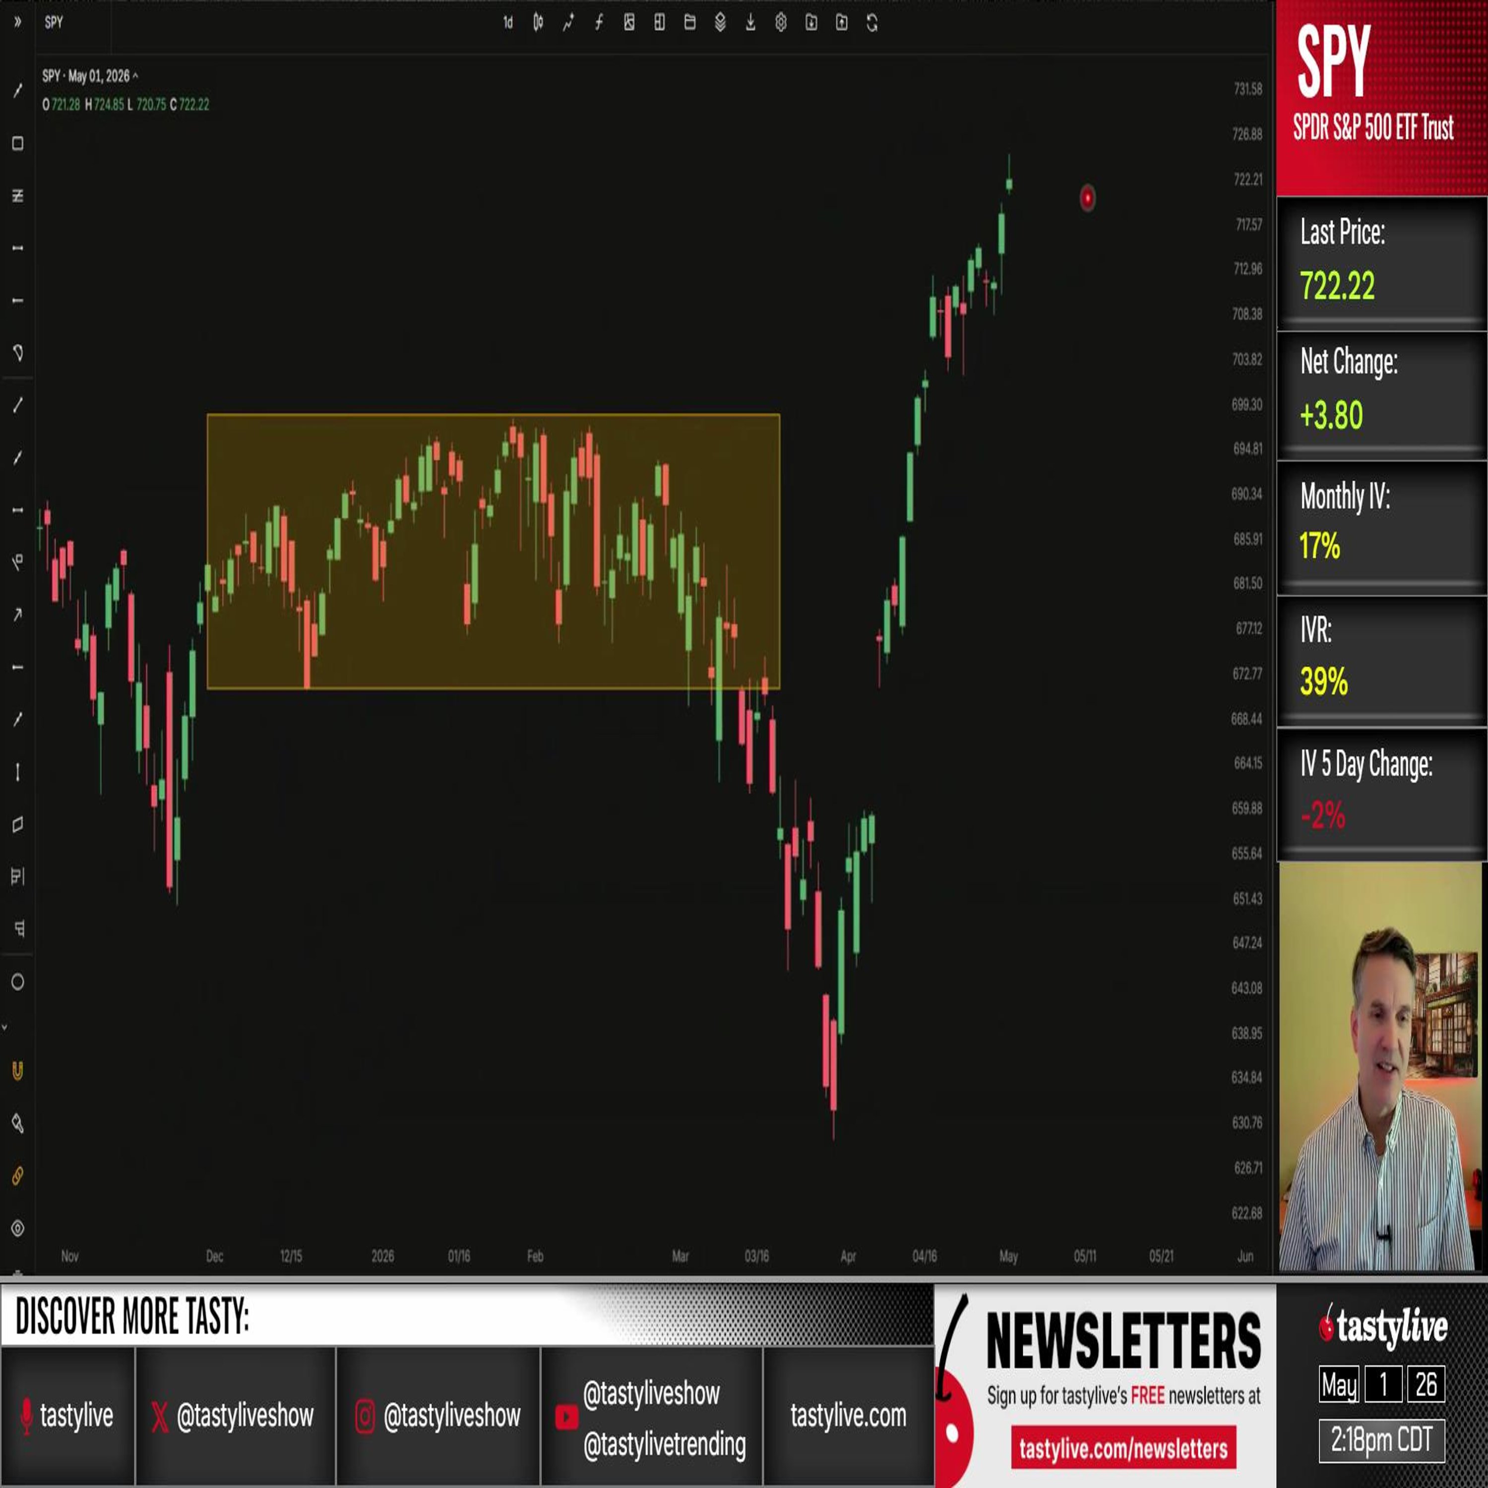This screenshot has height=1488, width=1488.
Task: Collapse the SPY May 01, 2026 legend caret
Action: [135, 75]
